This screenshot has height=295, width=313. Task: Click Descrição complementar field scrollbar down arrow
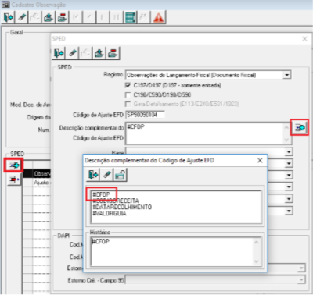[286, 140]
